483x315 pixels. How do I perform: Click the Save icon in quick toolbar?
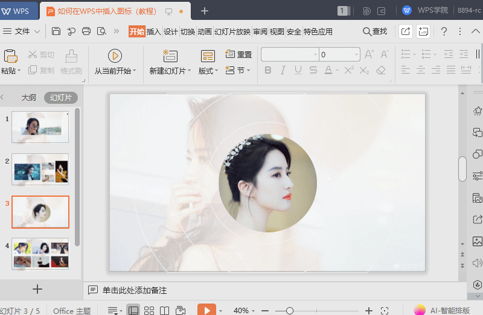click(56, 31)
